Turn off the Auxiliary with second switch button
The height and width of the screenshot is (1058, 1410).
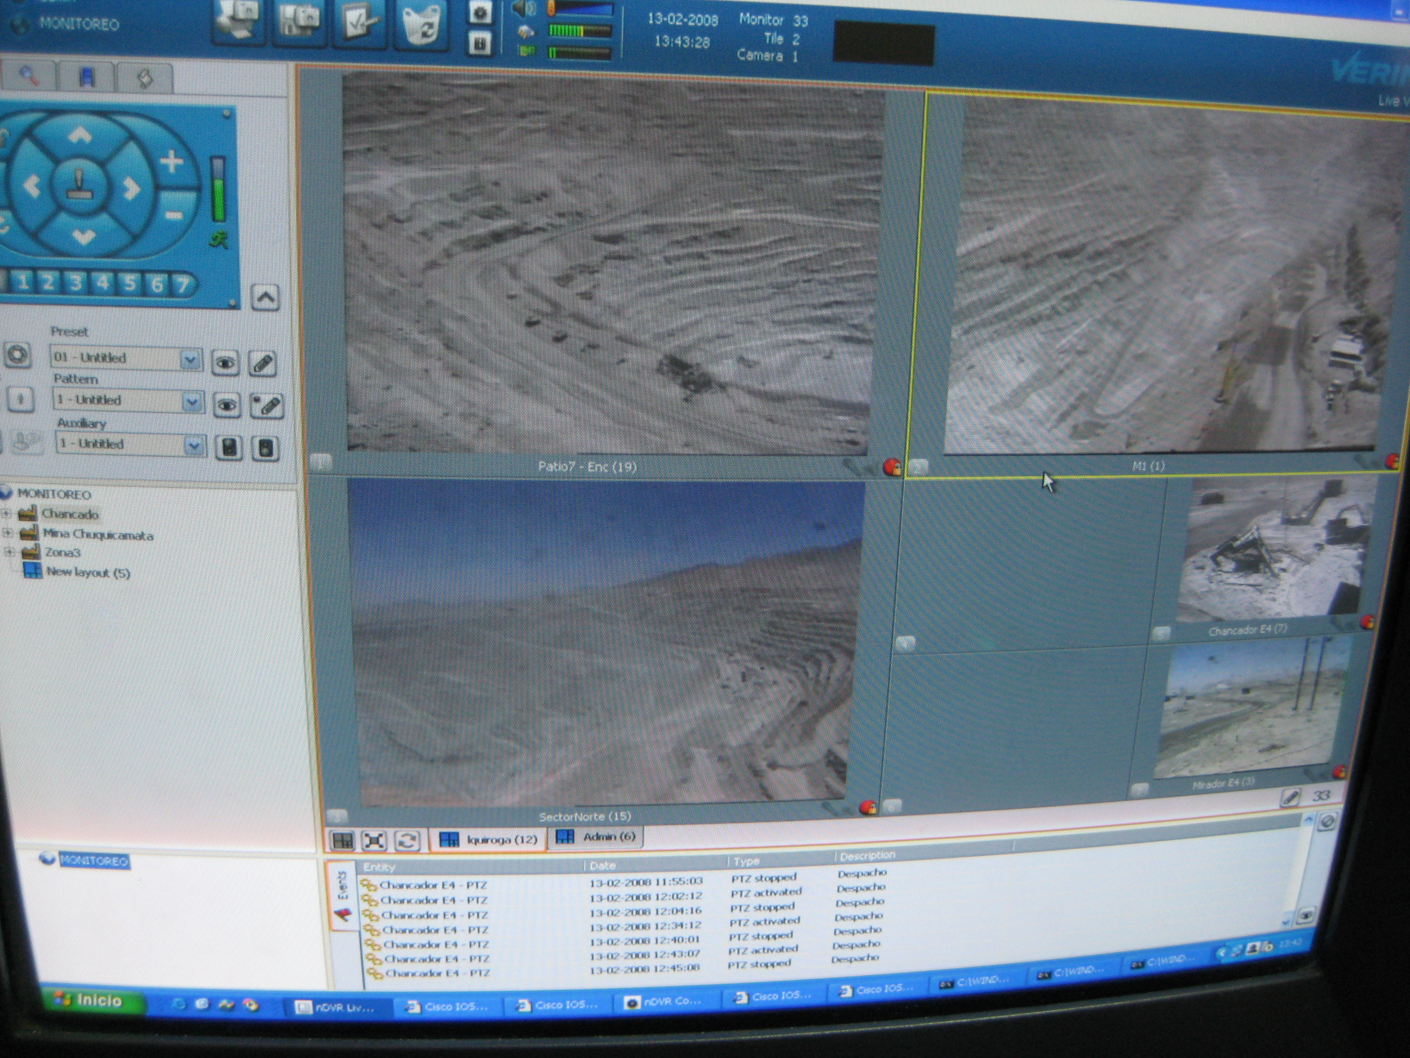pyautogui.click(x=266, y=449)
